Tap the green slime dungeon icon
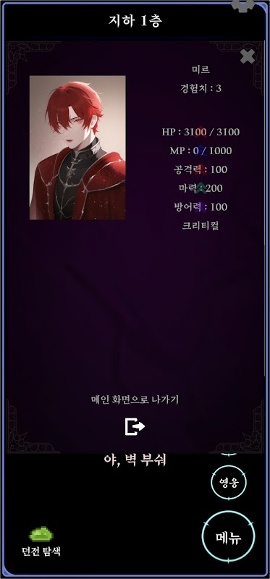The image size is (270, 579). pyautogui.click(x=41, y=534)
